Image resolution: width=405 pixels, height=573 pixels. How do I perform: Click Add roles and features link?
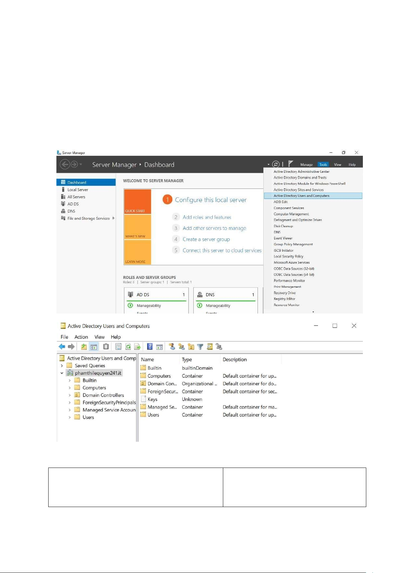(207, 217)
